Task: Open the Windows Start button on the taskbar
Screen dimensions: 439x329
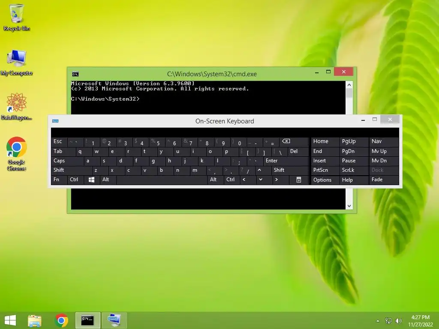Action: click(10, 320)
